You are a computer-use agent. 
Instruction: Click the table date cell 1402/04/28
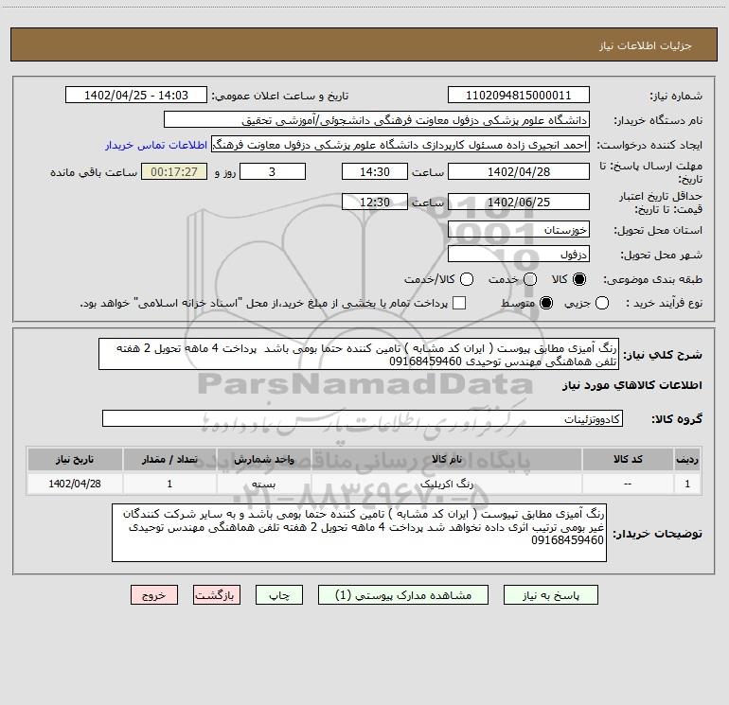(75, 484)
